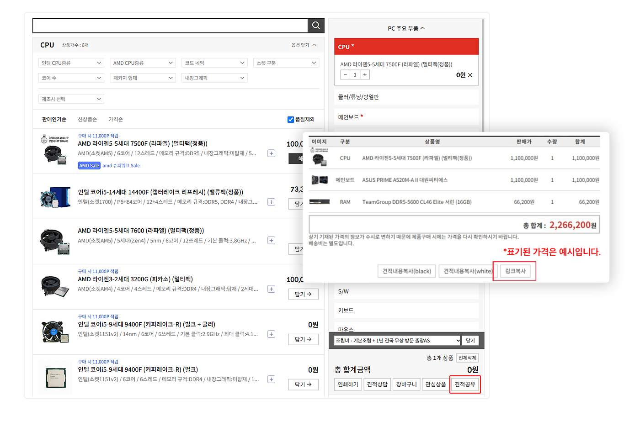Expand the 조립비 assembly option dropdown
Image resolution: width=640 pixels, height=421 pixels.
[398, 341]
